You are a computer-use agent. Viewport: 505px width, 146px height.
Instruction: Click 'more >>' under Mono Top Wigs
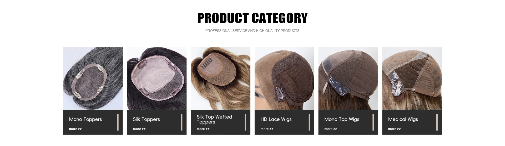(x=331, y=129)
